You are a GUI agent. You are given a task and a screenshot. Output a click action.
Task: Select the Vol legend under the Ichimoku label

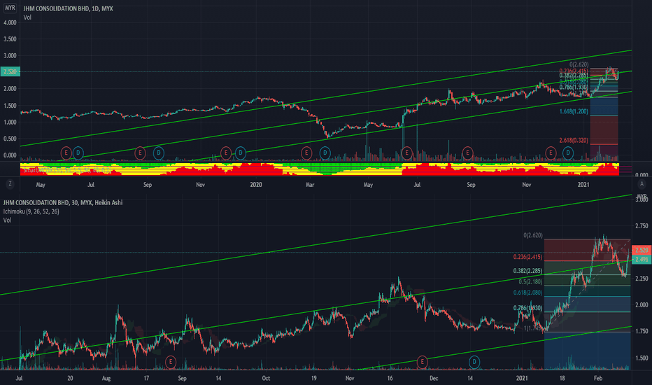tap(7, 220)
